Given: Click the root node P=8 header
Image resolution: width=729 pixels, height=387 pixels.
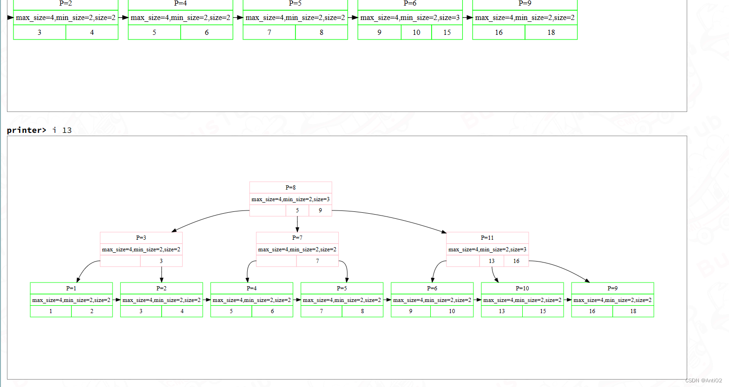Looking at the screenshot, I should tap(290, 188).
